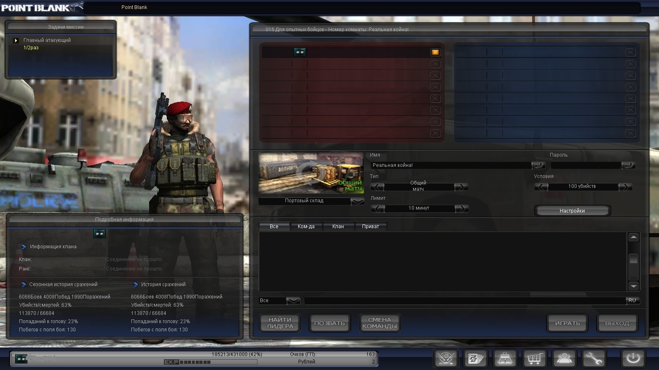Select the Приват chat tab
Viewport: 659px width, 370px height.
click(370, 227)
